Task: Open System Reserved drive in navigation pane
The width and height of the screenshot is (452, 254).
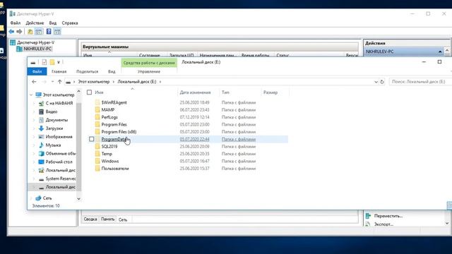Action: [61, 179]
